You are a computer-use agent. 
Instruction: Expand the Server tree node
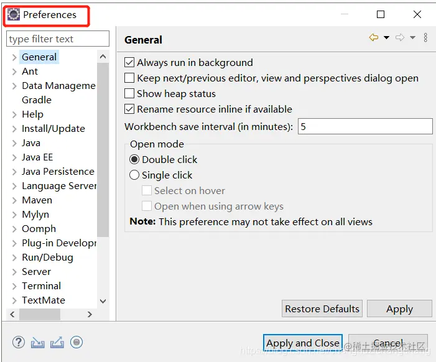coord(14,272)
